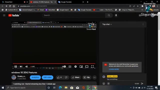Focus the YouTube search box

coord(73,15)
